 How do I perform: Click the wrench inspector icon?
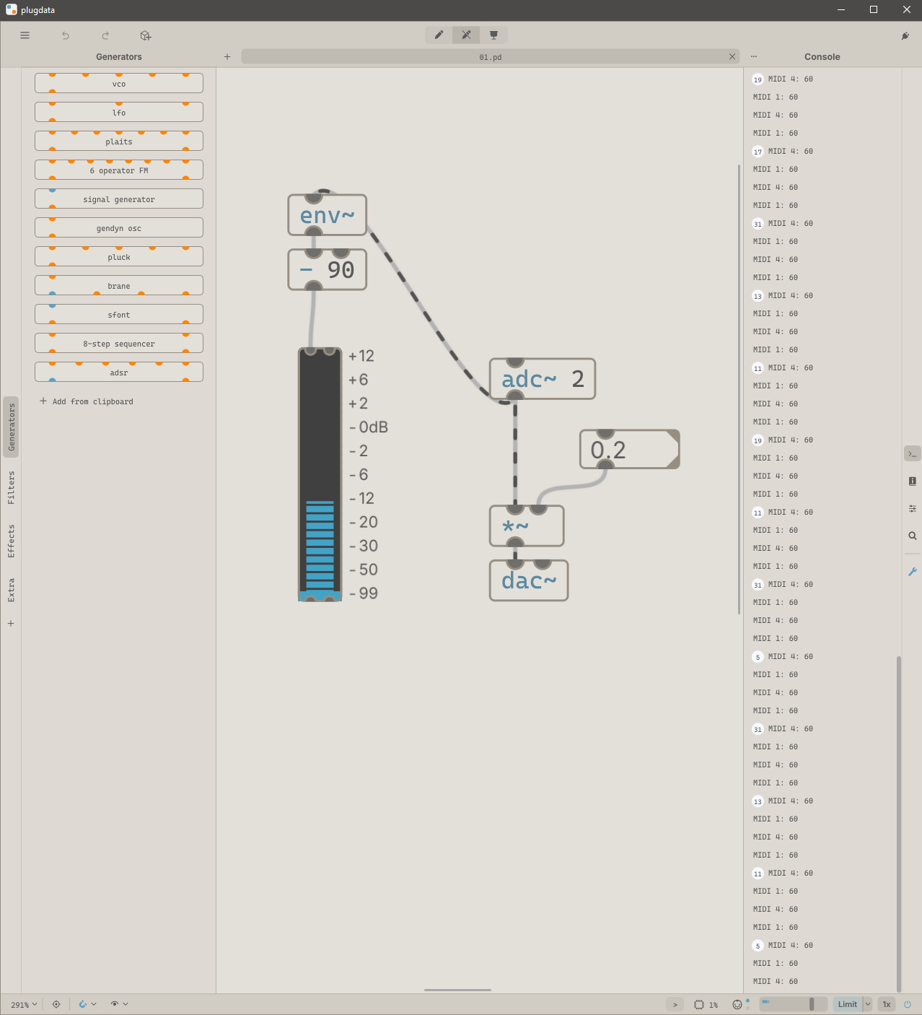[913, 572]
